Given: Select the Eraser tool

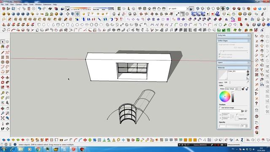Looking at the screenshot, I should [8, 47].
